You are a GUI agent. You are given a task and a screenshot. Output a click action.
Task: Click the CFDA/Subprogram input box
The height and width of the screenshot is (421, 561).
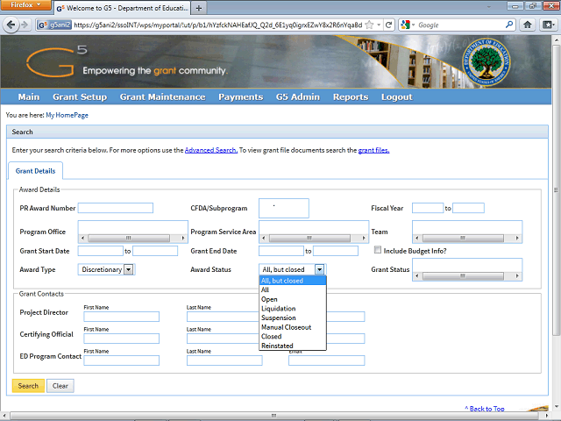(x=284, y=208)
